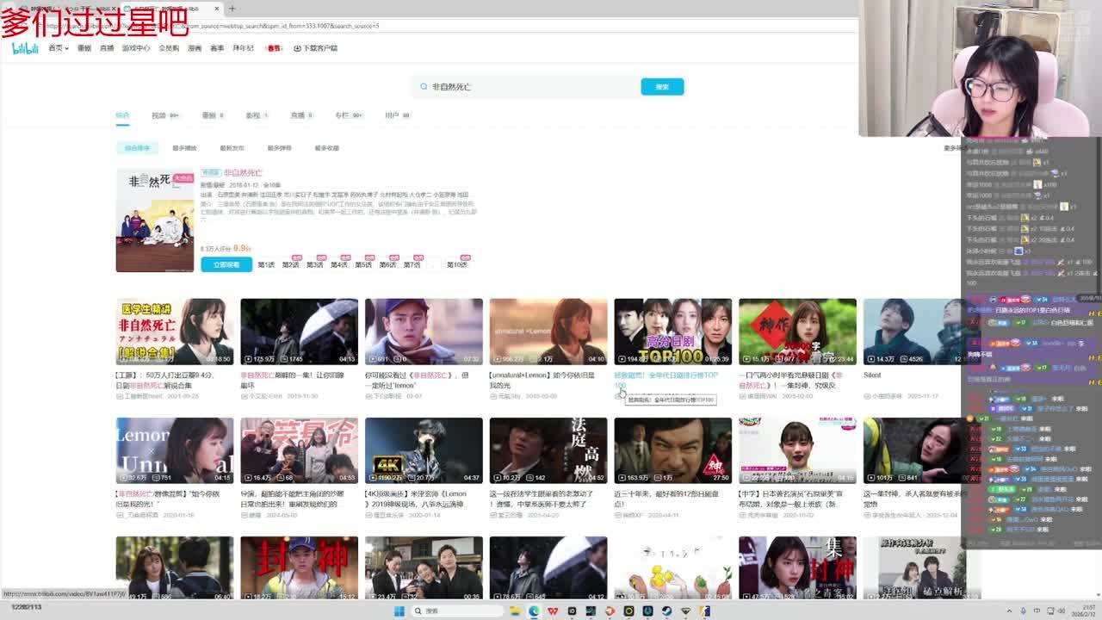The height and width of the screenshot is (620, 1102).
Task: Select the 综合排序 sort option
Action: 137,148
